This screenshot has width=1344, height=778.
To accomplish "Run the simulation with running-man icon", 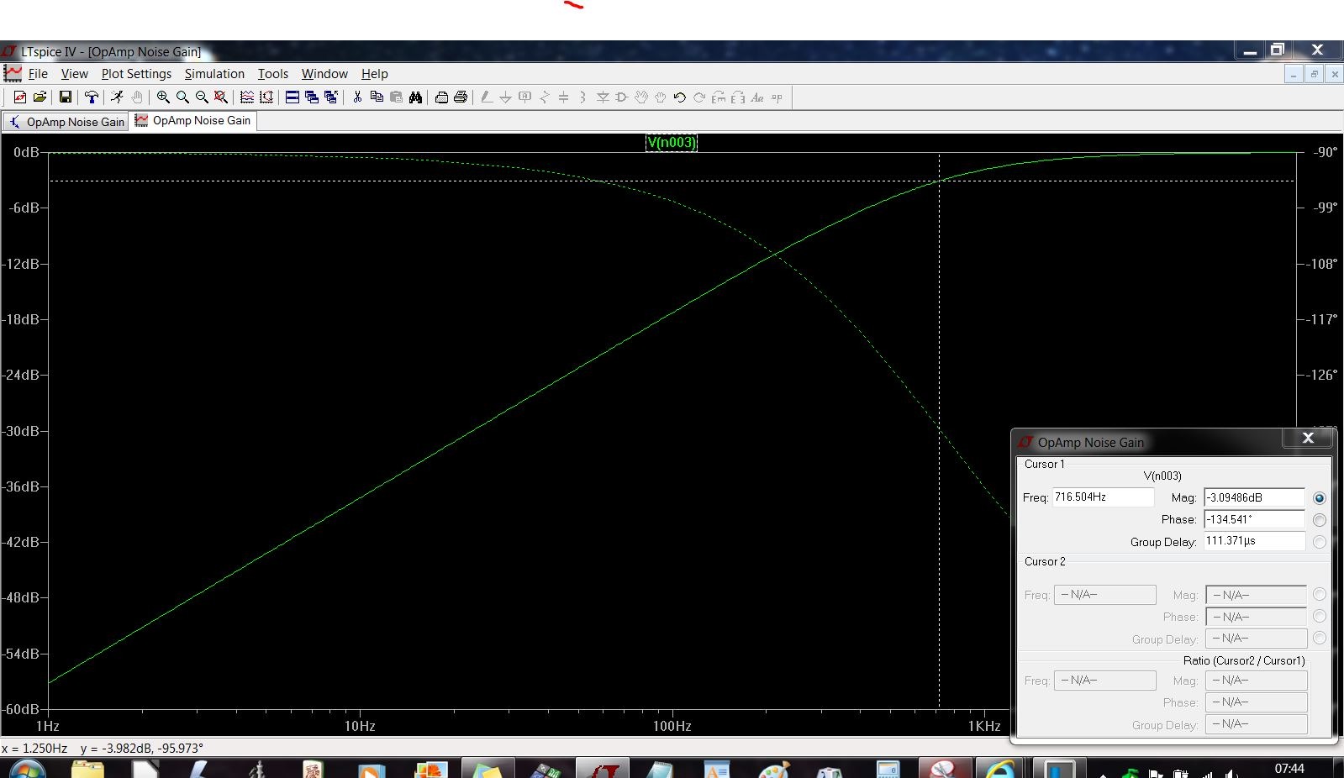I will pos(117,97).
